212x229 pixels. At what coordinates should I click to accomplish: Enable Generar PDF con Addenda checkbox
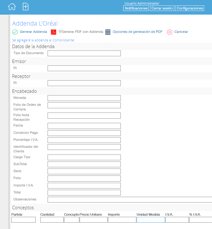pyautogui.click(x=60, y=31)
